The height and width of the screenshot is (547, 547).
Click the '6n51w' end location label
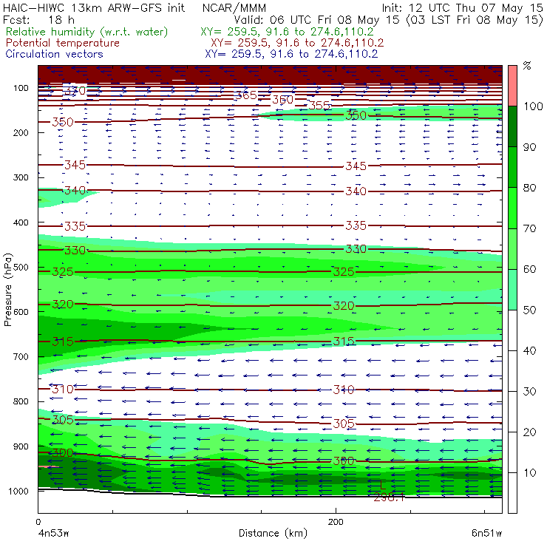pyautogui.click(x=486, y=534)
